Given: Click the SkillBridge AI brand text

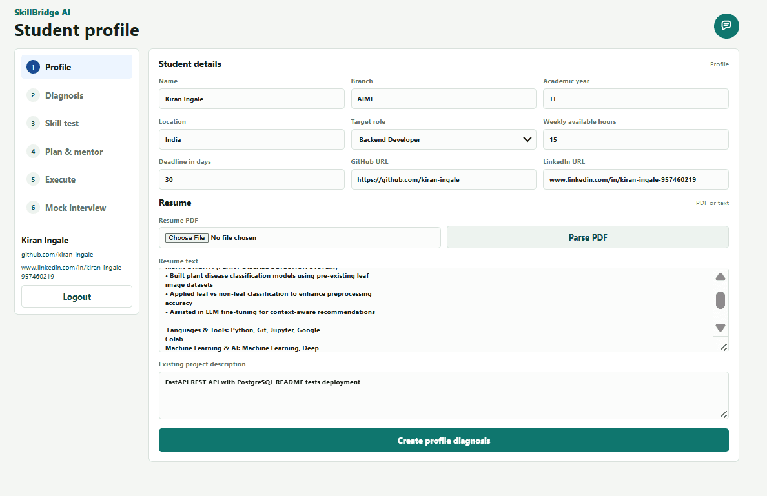Looking at the screenshot, I should (x=43, y=13).
